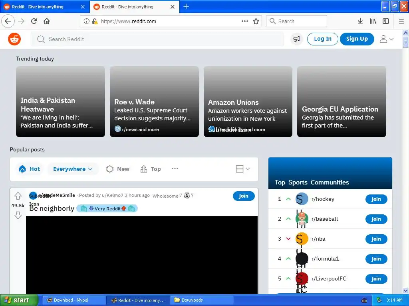Open the post layout view dropdown

pyautogui.click(x=243, y=169)
